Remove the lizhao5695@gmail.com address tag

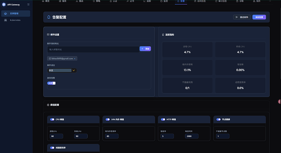pos(75,59)
